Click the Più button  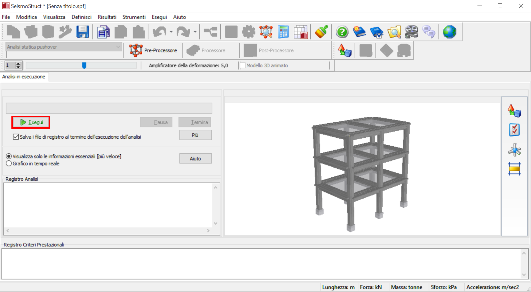195,135
